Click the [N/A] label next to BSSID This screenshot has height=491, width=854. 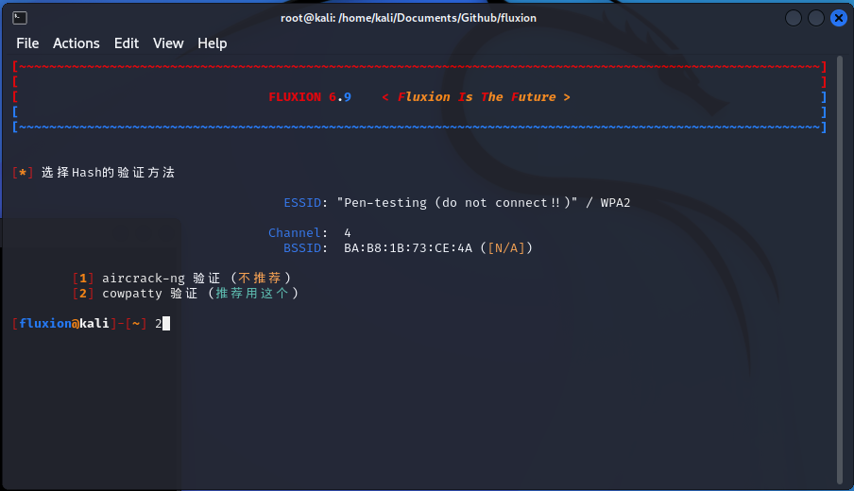pos(506,248)
